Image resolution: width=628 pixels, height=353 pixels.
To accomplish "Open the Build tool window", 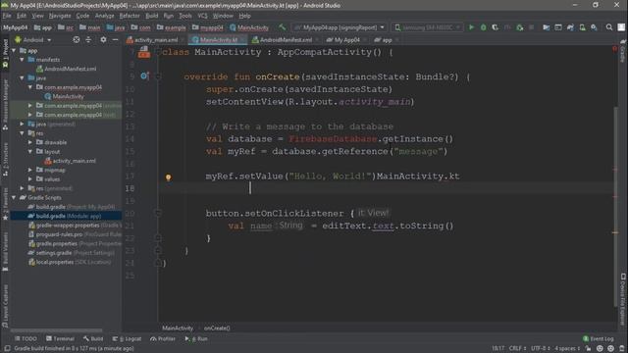I will click(x=93, y=338).
